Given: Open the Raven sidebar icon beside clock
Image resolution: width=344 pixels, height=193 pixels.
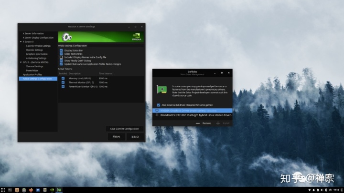Looking at the screenshot, I should pos(342,190).
